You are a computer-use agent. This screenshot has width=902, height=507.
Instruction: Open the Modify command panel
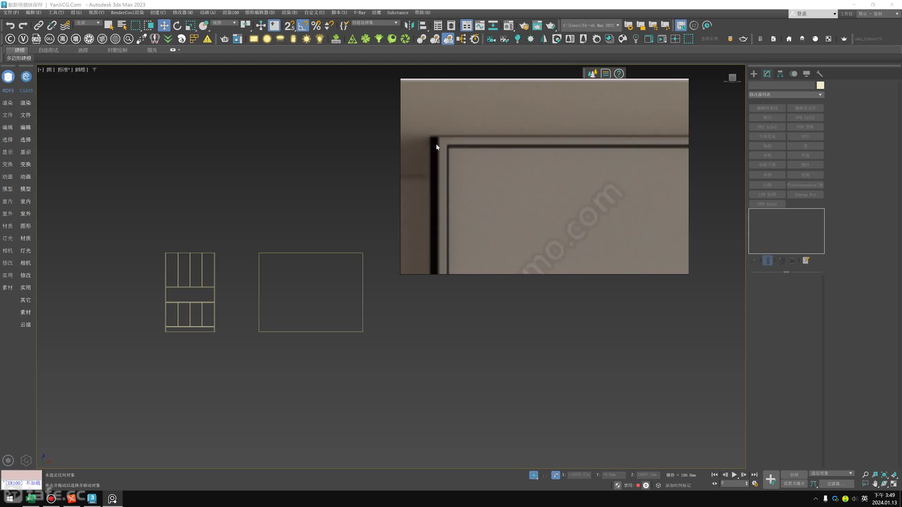[x=767, y=74]
